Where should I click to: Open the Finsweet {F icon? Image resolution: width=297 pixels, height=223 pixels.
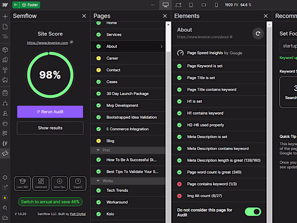(x=5, y=144)
